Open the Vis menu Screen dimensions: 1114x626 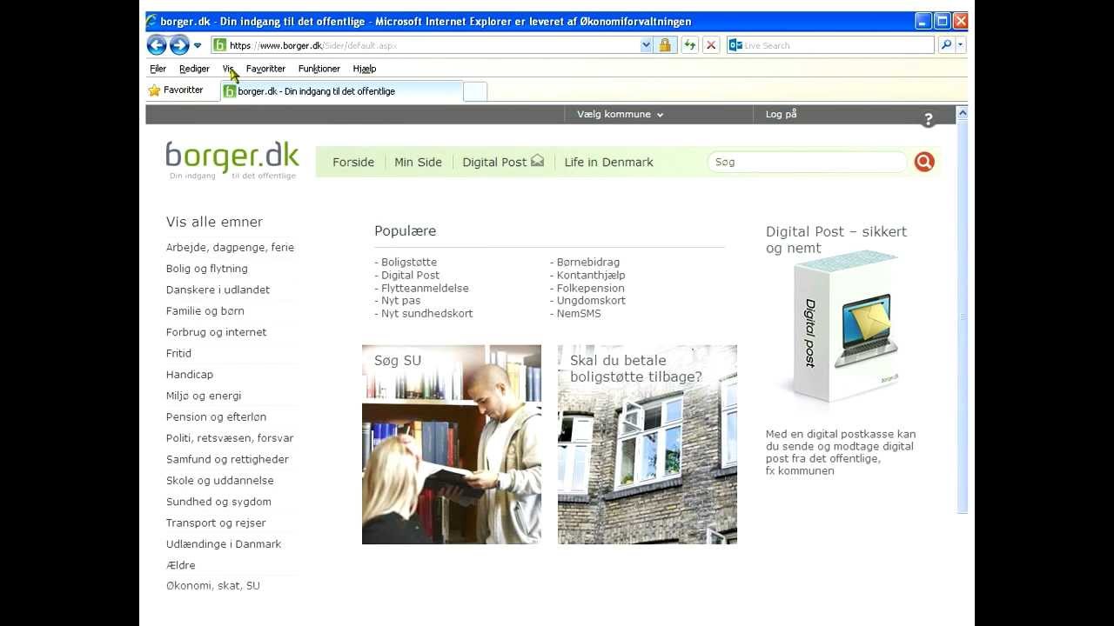coord(228,69)
